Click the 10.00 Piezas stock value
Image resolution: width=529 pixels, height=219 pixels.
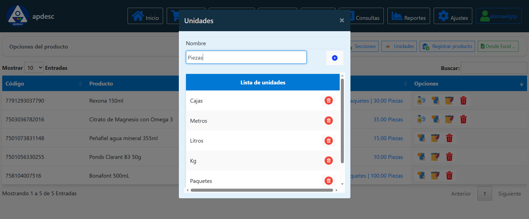point(388,157)
